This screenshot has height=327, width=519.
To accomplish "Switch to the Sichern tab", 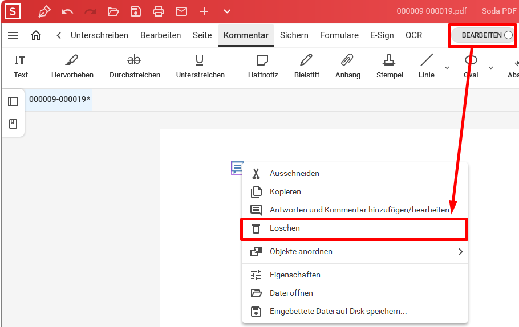I will point(294,35).
